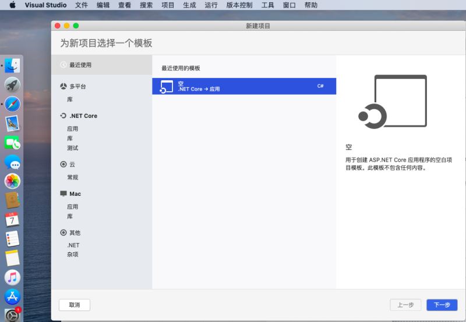This screenshot has height=322, width=466.
Task: Select 应用 under Mac
Action: click(72, 207)
